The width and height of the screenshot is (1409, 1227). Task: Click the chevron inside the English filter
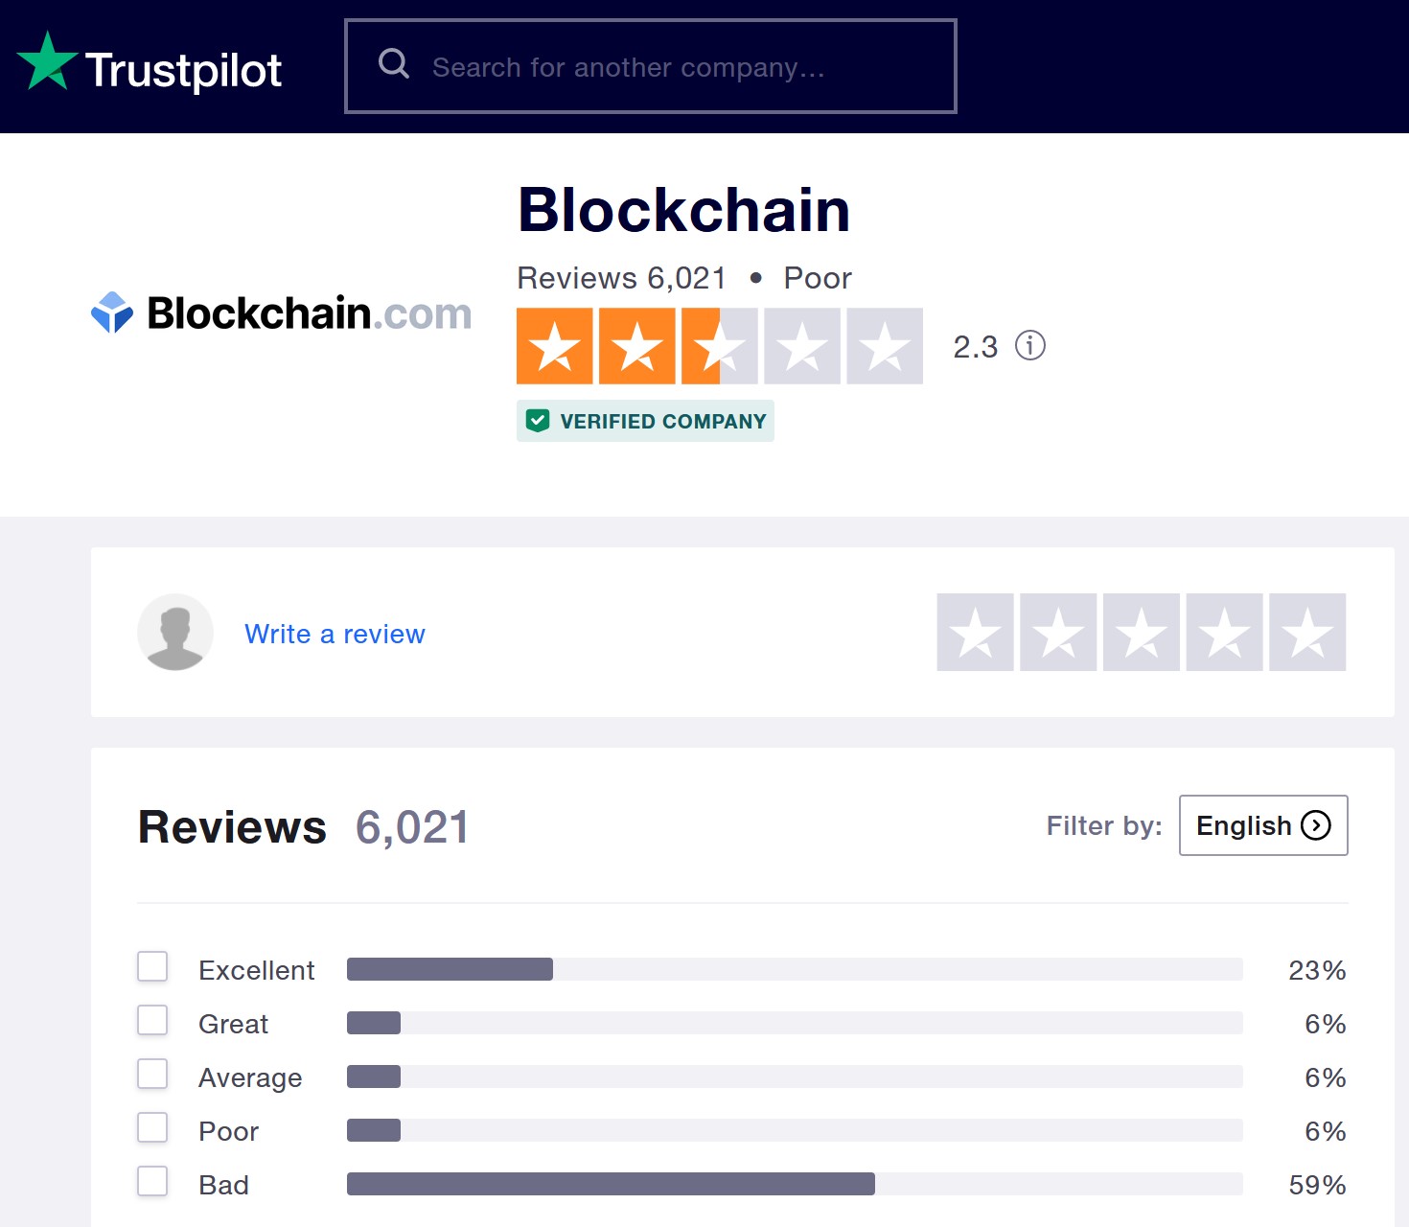pyautogui.click(x=1316, y=825)
